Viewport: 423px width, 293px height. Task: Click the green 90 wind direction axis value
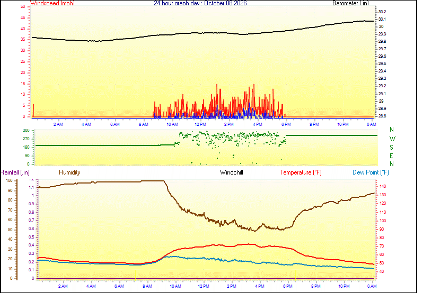[x=27, y=156]
